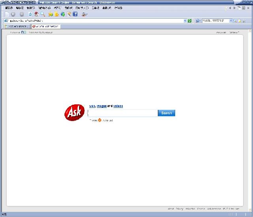Viewport: 253px width, 217px height.
Task: Open the favorites star icon
Action: click(51, 14)
